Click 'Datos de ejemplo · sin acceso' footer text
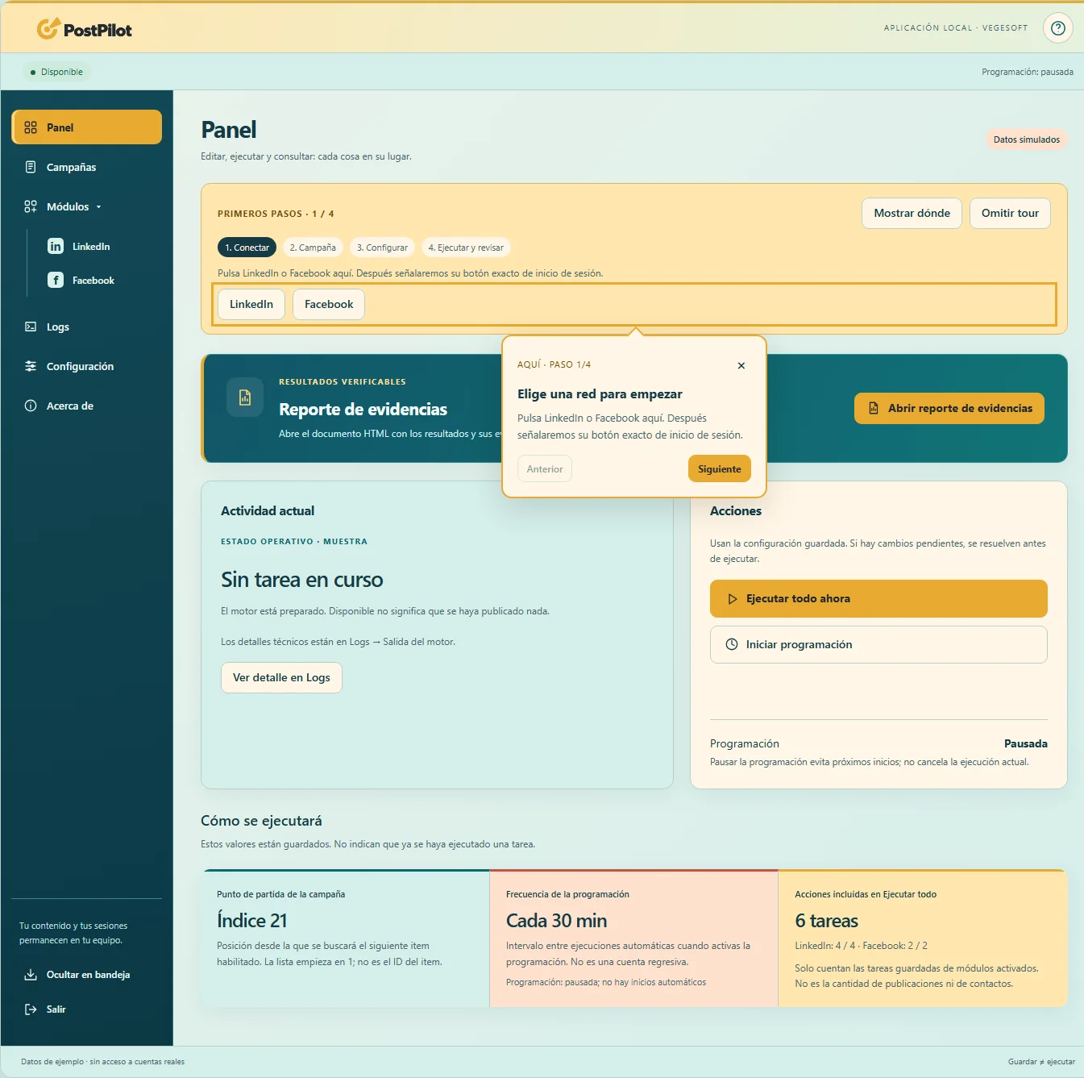The image size is (1084, 1078). click(x=102, y=1062)
